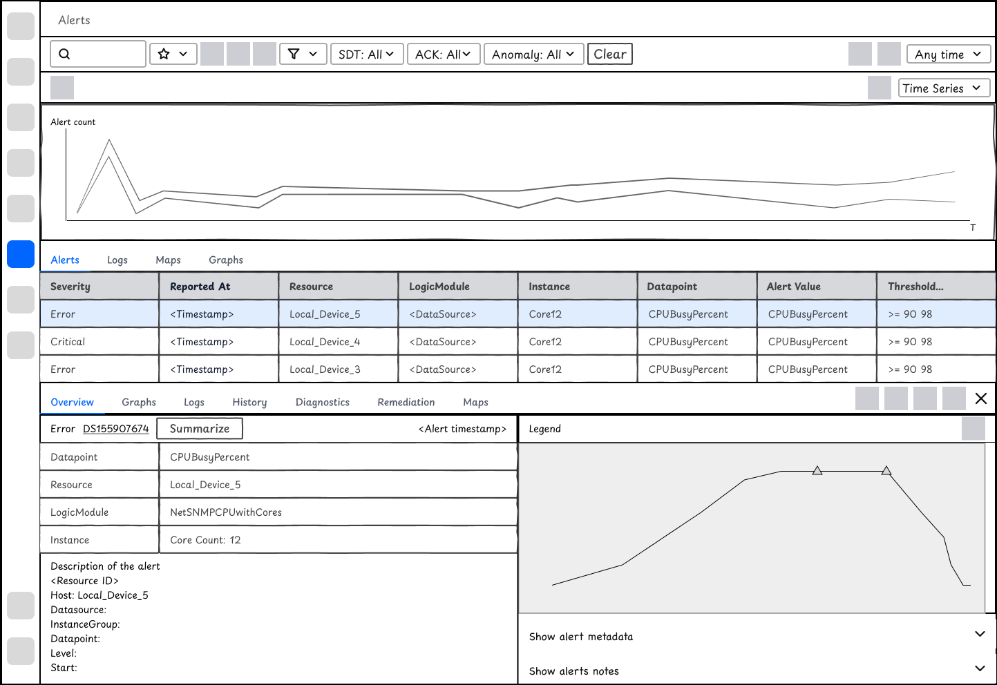
Task: Open the Time Series dropdown
Action: [x=944, y=88]
